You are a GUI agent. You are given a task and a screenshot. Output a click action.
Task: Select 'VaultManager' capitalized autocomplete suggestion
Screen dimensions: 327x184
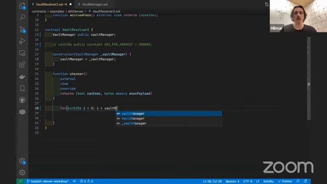pyautogui.click(x=169, y=119)
